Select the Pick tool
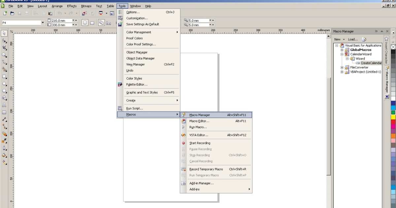Screen dimensions: 396x208 4,33
